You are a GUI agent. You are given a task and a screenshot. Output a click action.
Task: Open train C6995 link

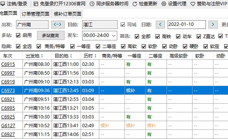pos(8,108)
